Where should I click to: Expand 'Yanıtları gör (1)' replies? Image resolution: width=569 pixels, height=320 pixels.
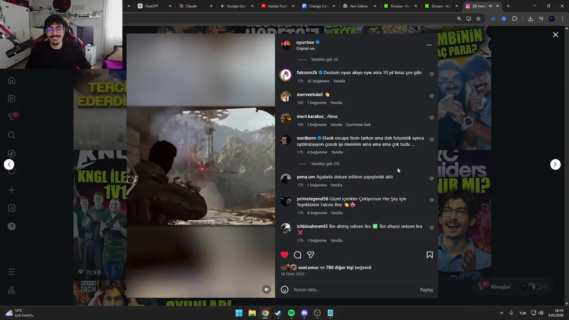(324, 60)
